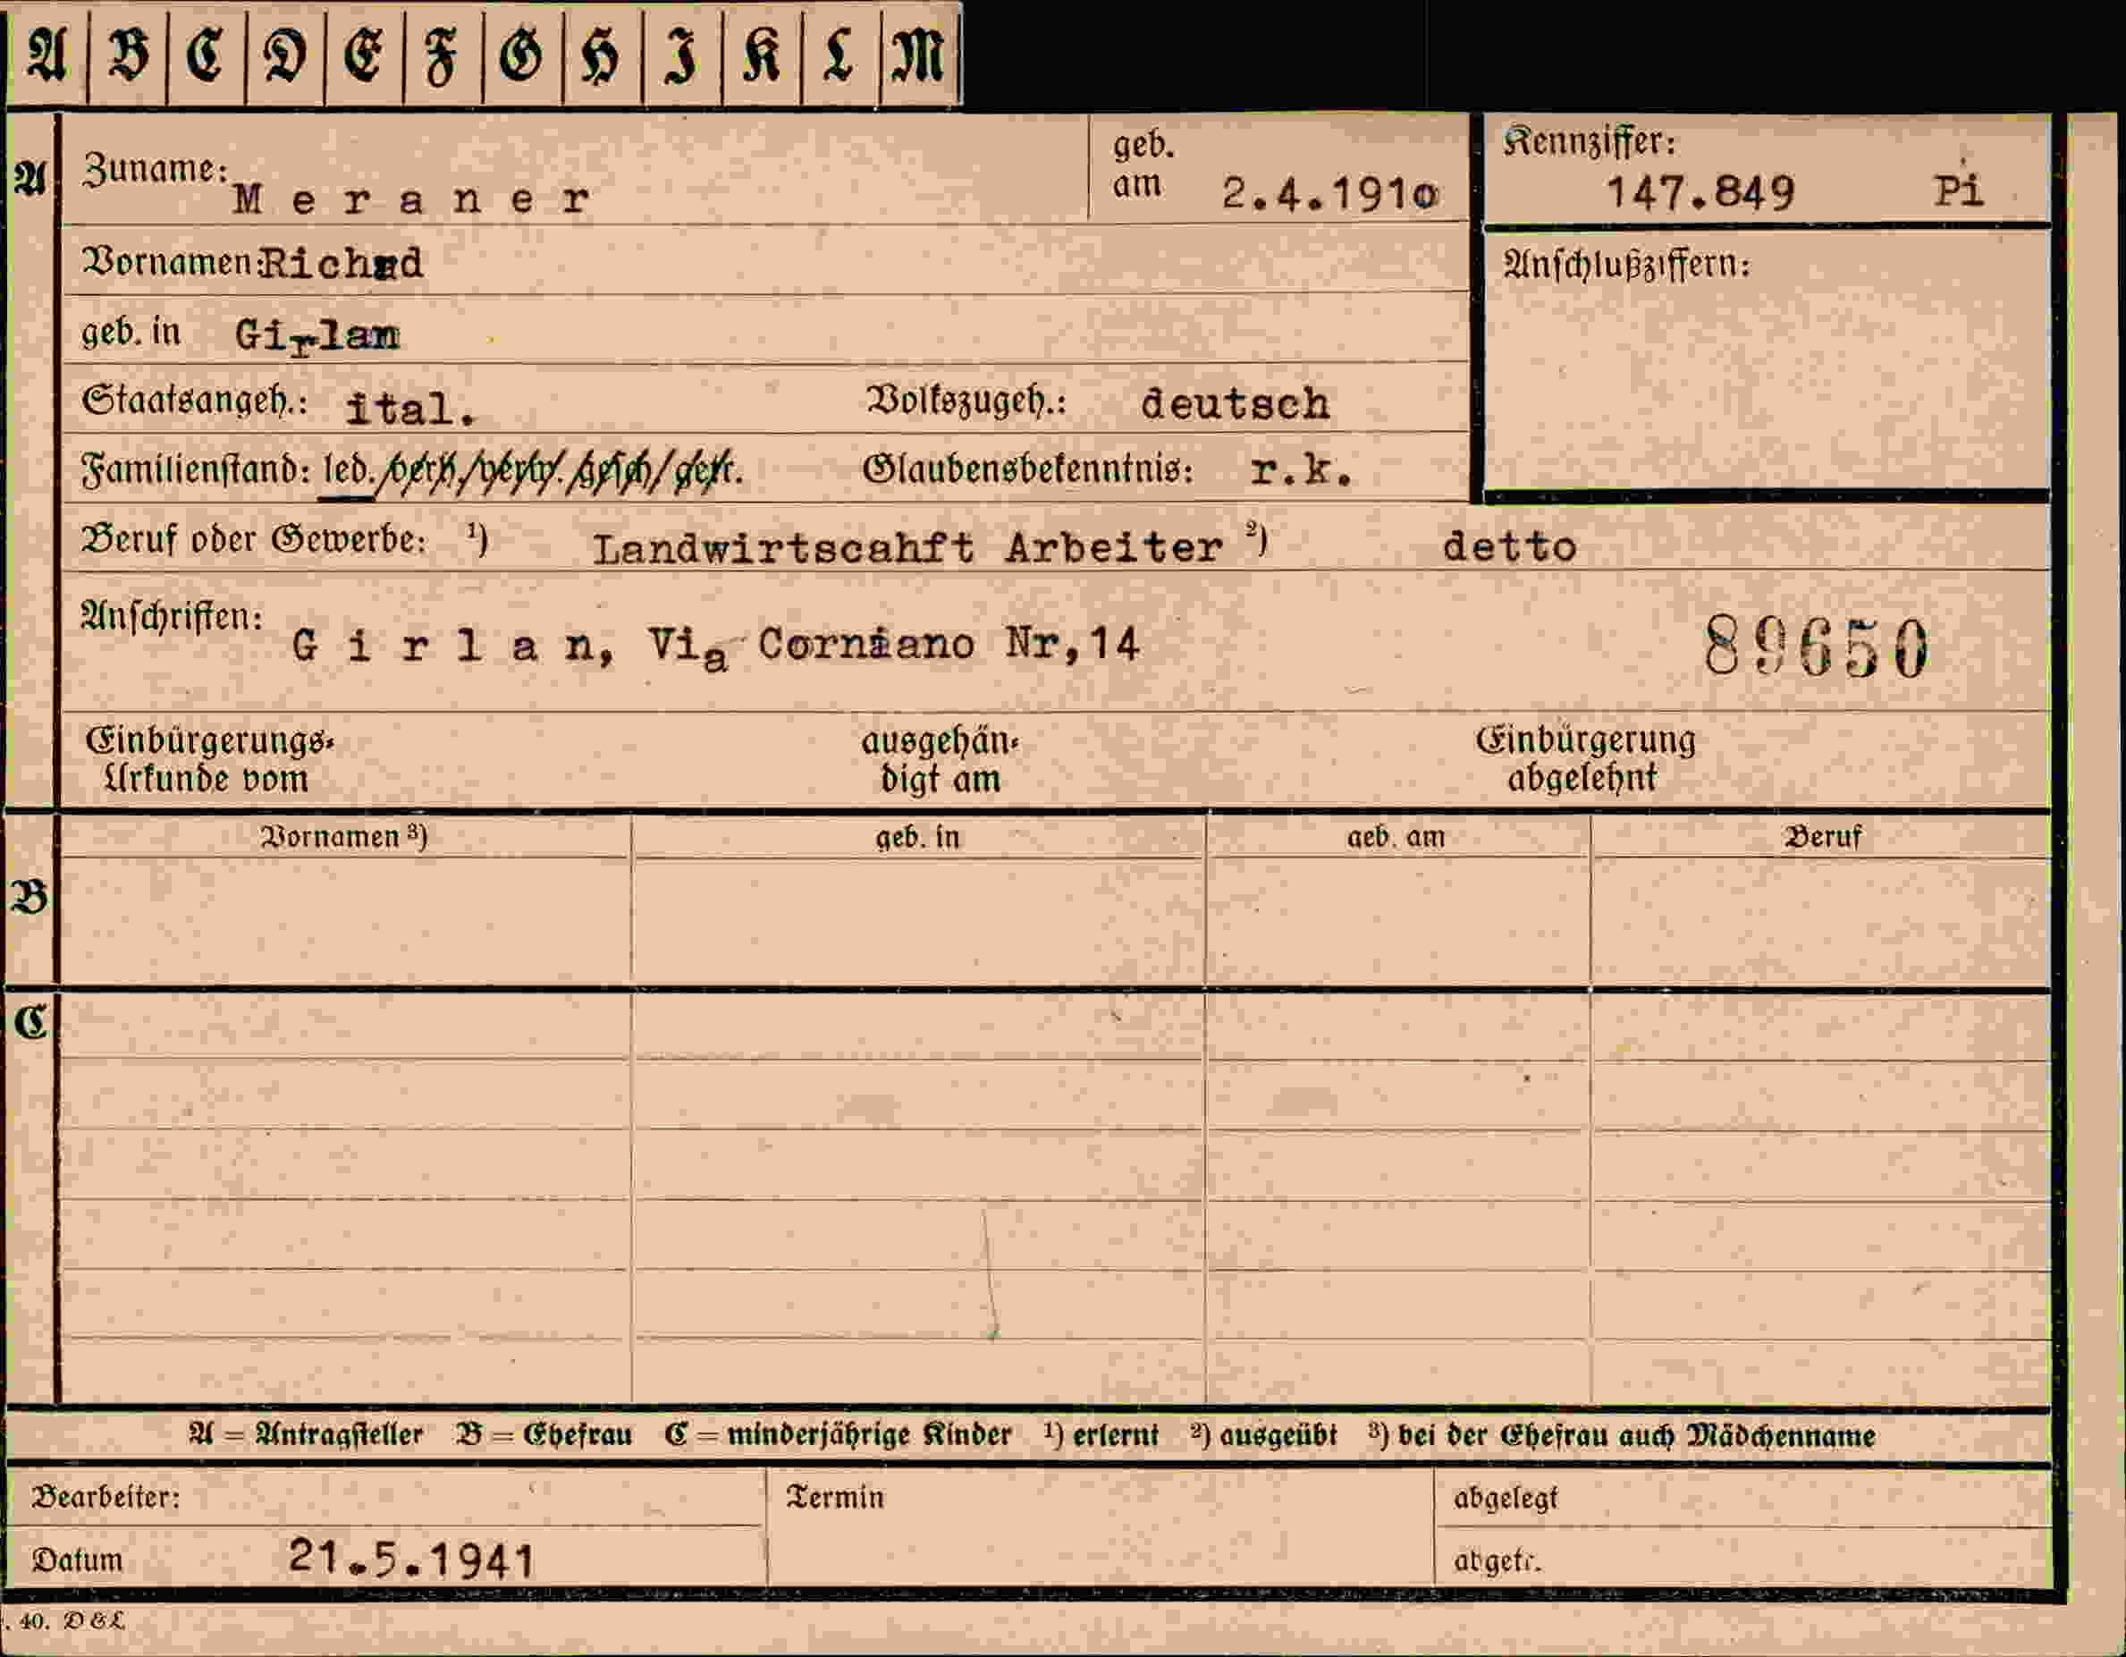Click the 'Anschriften:' label
This screenshot has width=2126, height=1657.
172,616
